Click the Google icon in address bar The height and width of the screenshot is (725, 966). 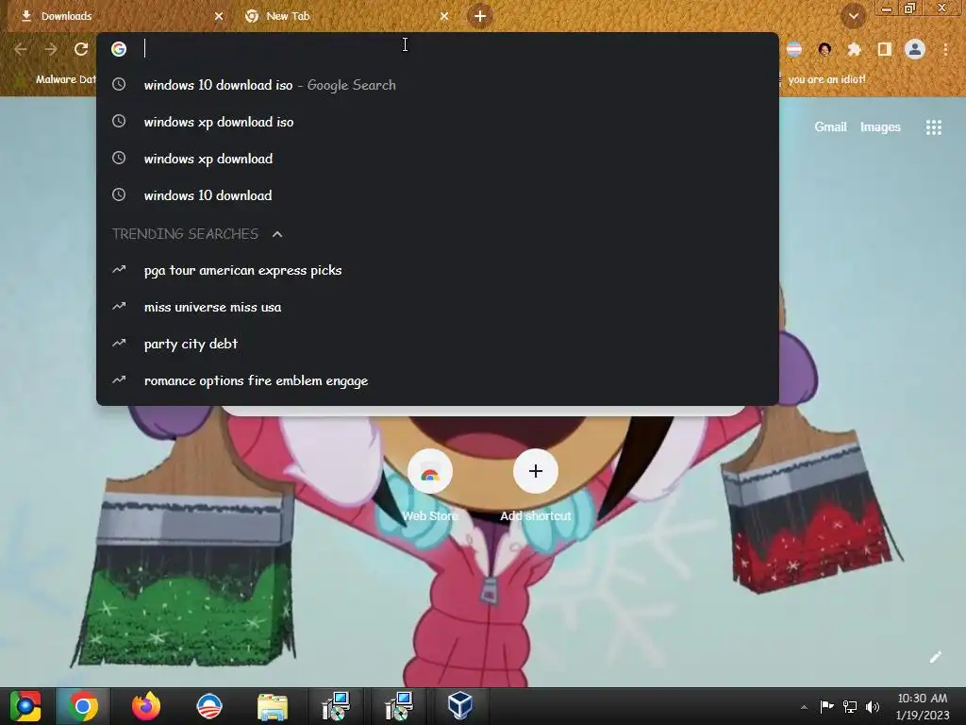tap(119, 49)
